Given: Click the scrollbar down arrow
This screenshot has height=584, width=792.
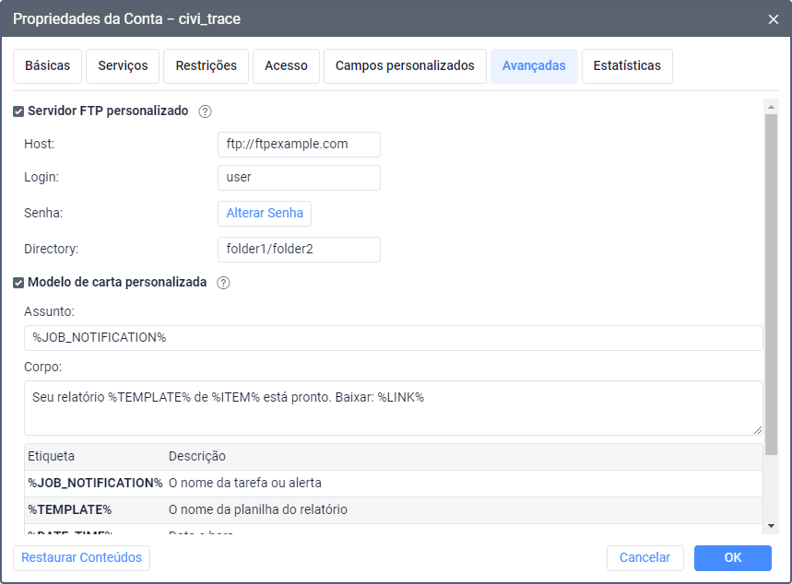Looking at the screenshot, I should [x=772, y=525].
